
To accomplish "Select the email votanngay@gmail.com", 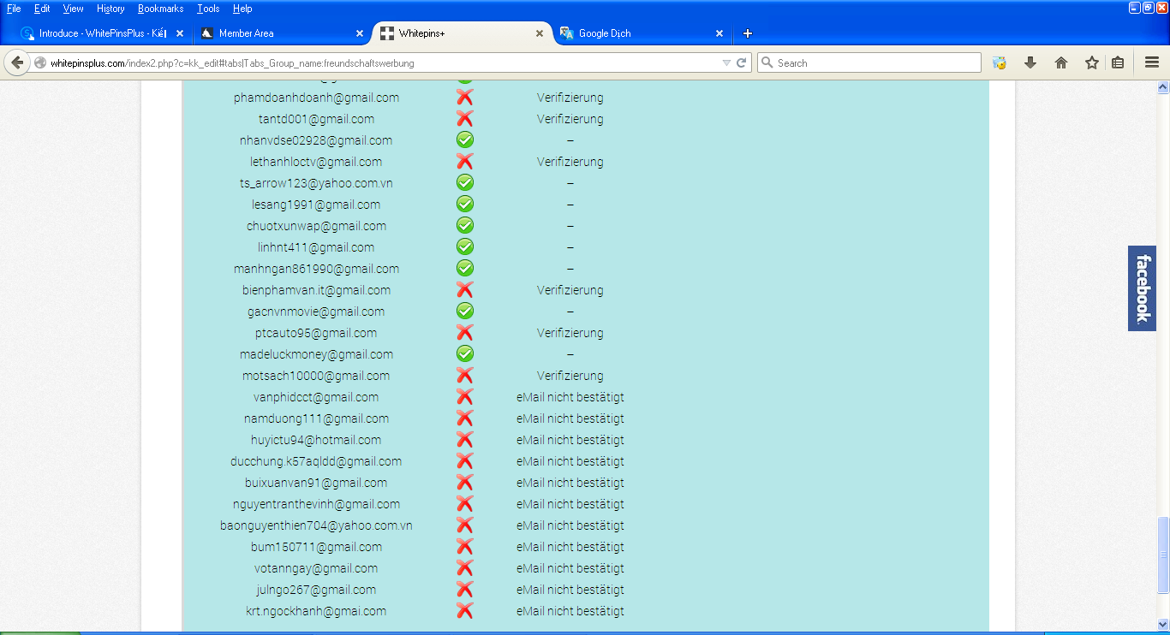I will click(317, 568).
